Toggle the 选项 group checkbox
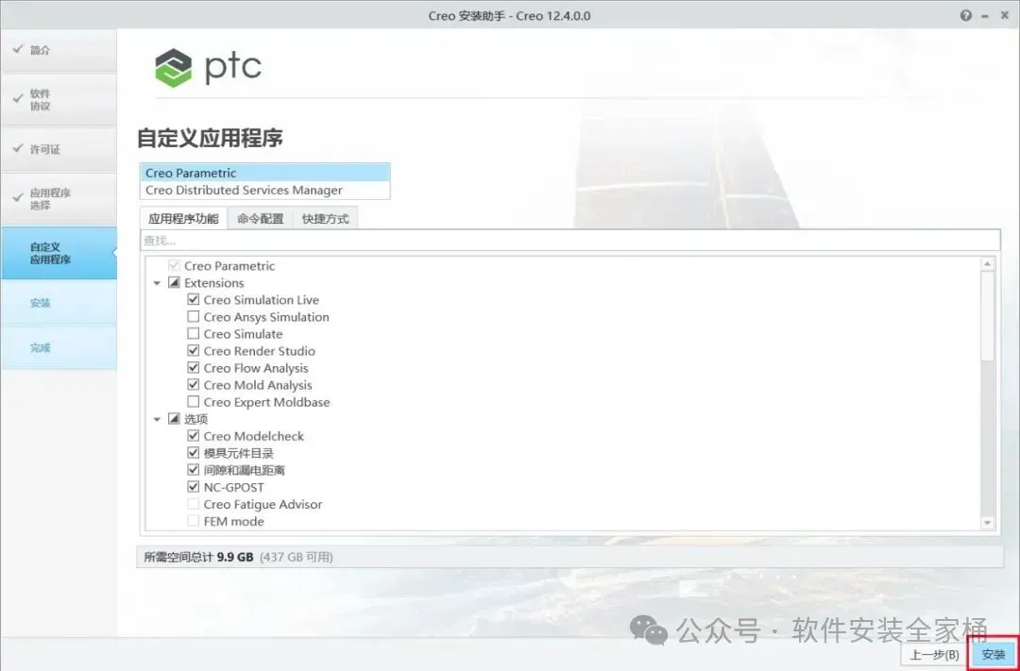 point(174,419)
